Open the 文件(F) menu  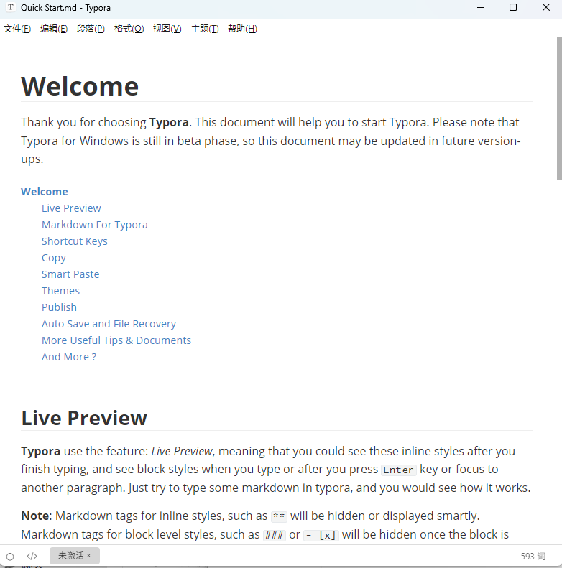pos(17,29)
